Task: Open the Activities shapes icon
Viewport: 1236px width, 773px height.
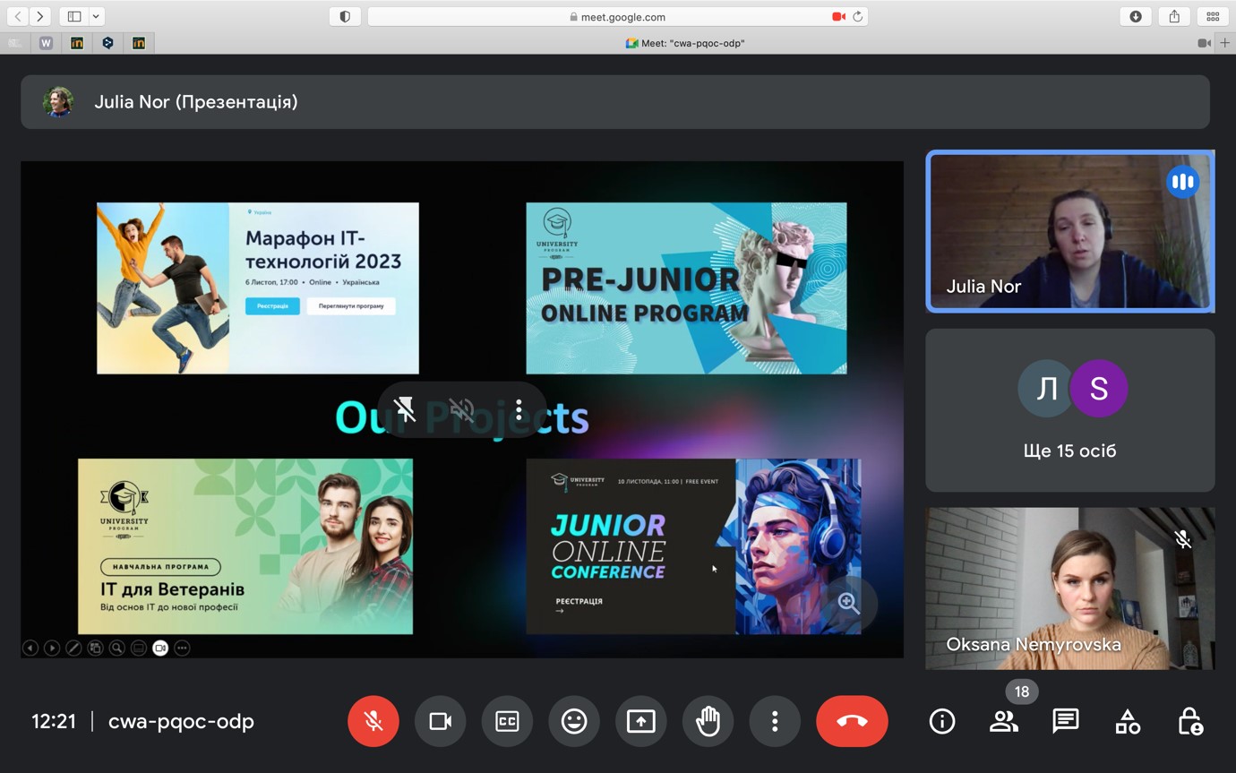Action: coord(1128,721)
